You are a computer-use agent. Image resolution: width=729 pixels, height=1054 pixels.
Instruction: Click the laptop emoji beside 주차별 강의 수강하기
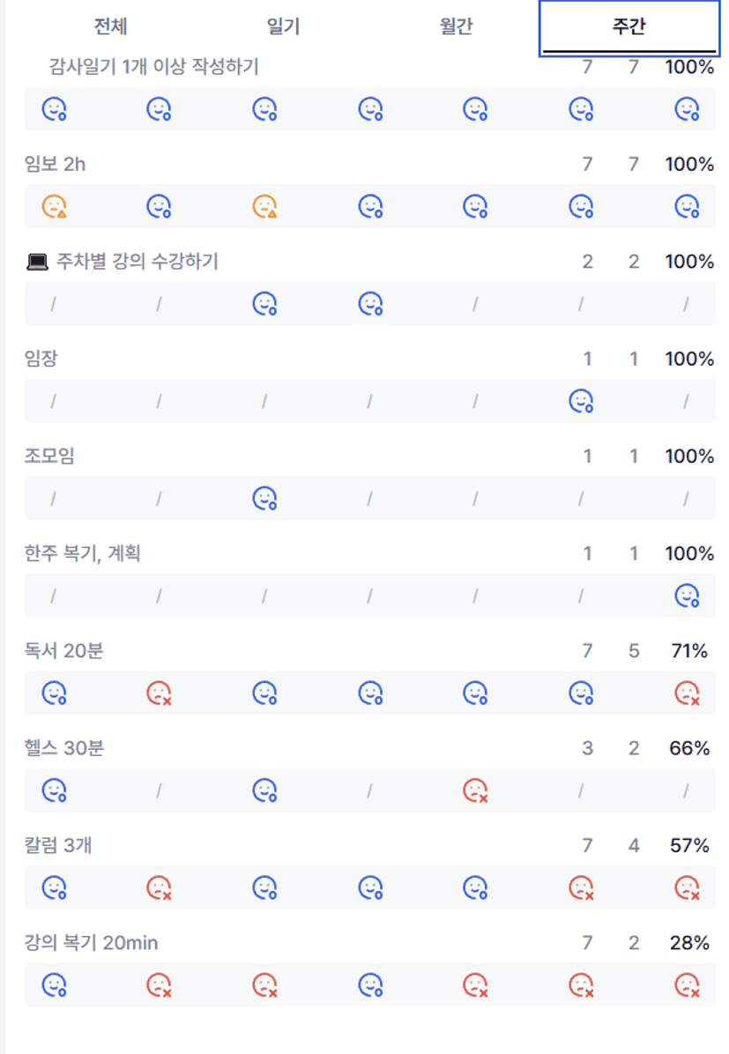(x=36, y=262)
